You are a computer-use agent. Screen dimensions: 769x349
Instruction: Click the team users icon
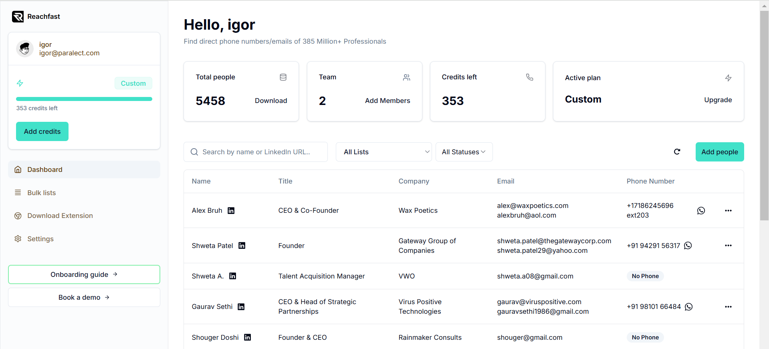click(x=406, y=77)
